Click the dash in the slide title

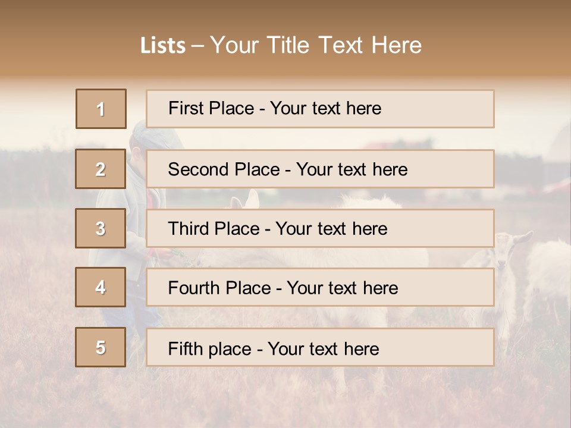[198, 46]
